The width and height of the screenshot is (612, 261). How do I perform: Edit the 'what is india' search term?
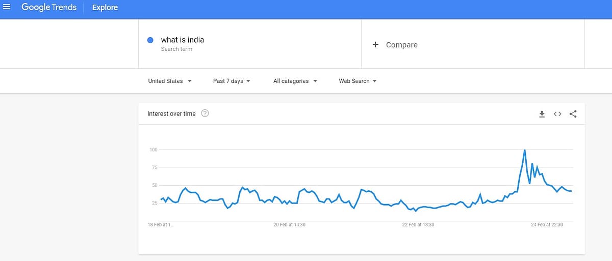pos(182,40)
